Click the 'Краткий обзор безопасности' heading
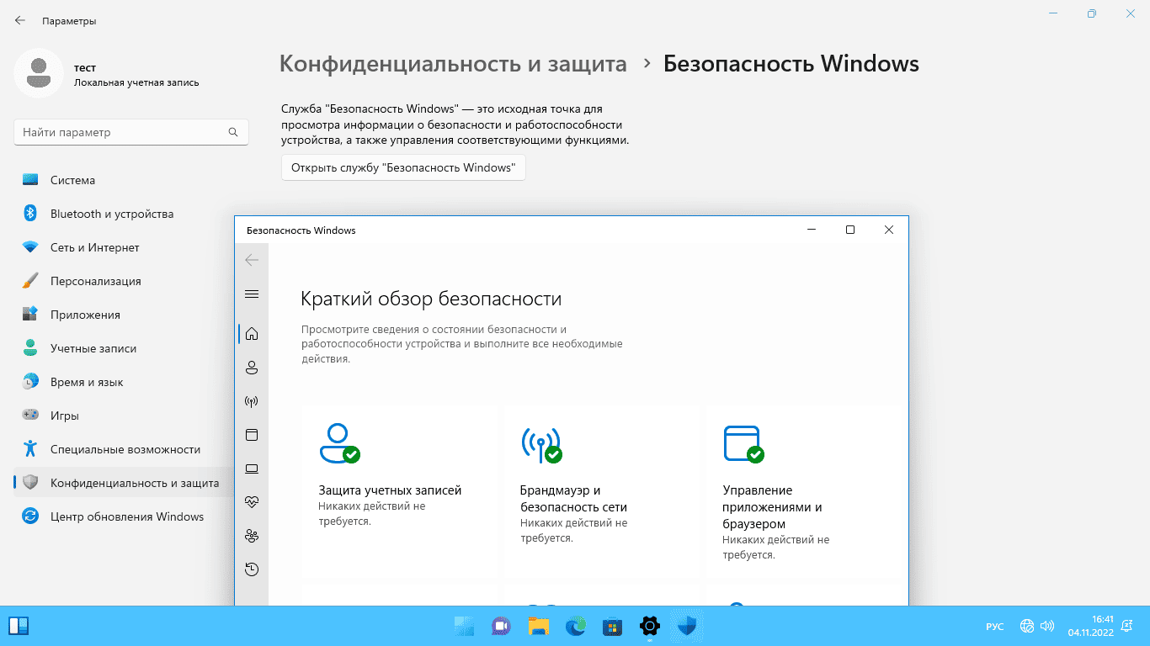This screenshot has height=646, width=1150. click(x=431, y=299)
